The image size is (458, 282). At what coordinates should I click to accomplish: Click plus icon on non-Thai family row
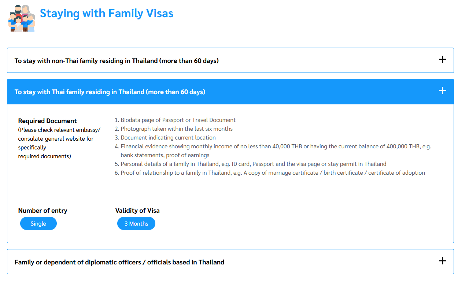click(x=443, y=59)
